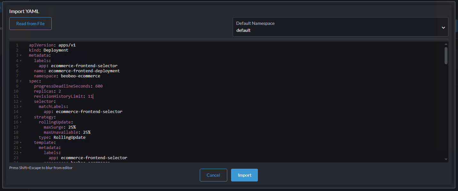Collapse the matchLabels block at line 13
Screen dimensions: 458x191
[x=21, y=107]
